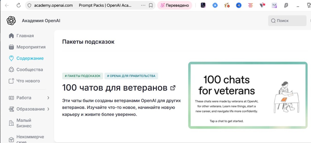The image size is (311, 143).
Task: Click the Пакеты подсказок heading
Action: (88, 42)
